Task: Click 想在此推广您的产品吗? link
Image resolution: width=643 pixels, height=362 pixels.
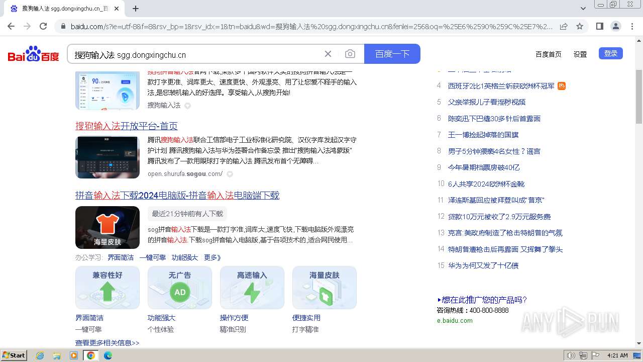Action: pos(482,300)
